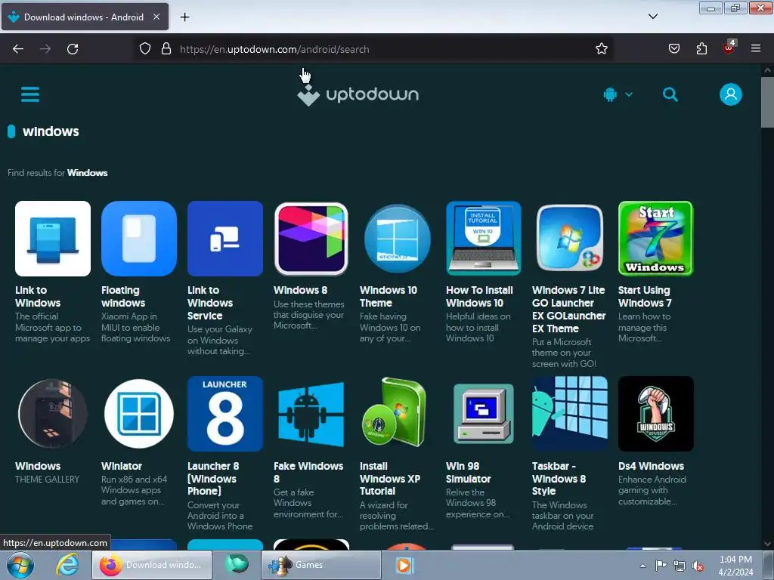Viewport: 774px width, 580px height.
Task: Open the user account icon
Action: [x=731, y=94]
